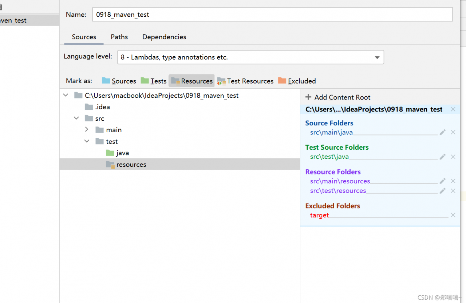Click the src\test\java entry
Image resolution: width=466 pixels, height=303 pixels.
pyautogui.click(x=329, y=157)
